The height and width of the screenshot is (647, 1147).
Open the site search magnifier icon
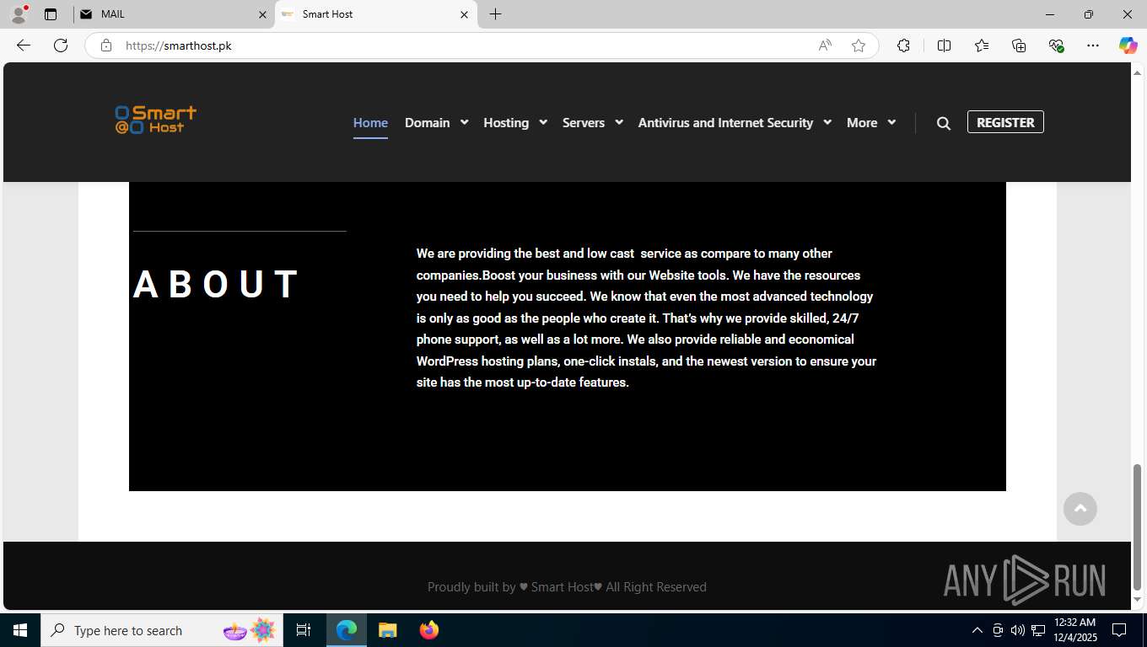pos(944,123)
